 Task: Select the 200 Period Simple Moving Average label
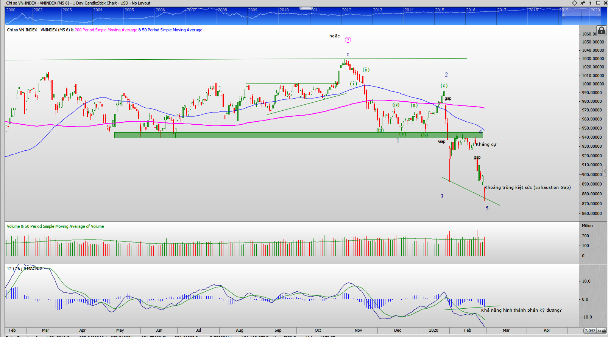[106, 30]
